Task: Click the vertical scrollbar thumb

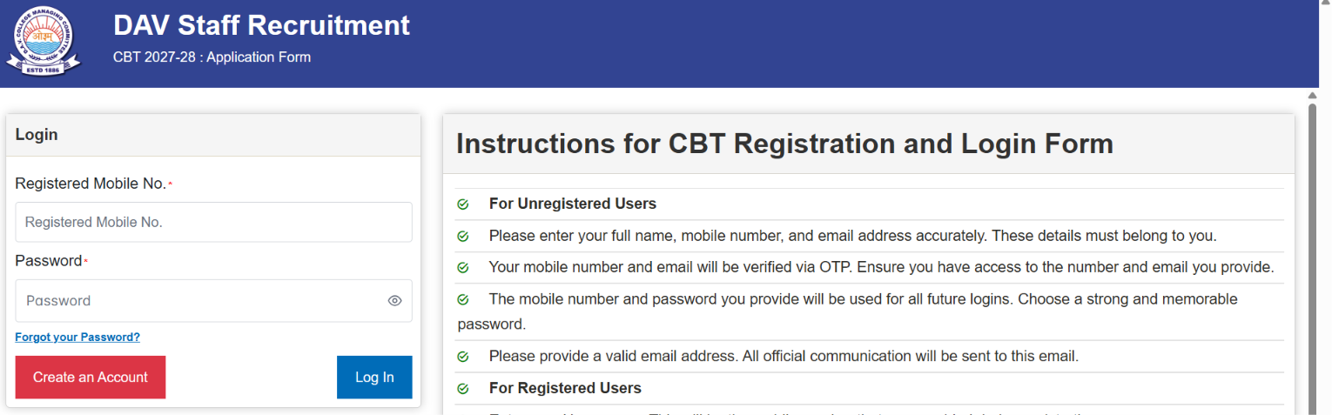Action: click(1313, 258)
